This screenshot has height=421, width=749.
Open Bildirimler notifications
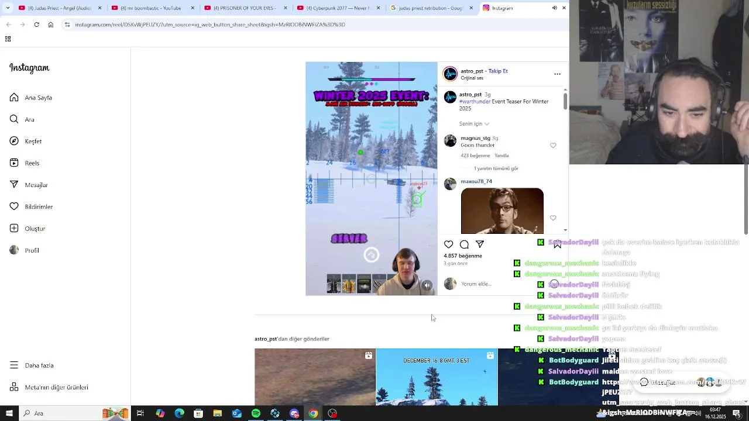pyautogui.click(x=31, y=206)
